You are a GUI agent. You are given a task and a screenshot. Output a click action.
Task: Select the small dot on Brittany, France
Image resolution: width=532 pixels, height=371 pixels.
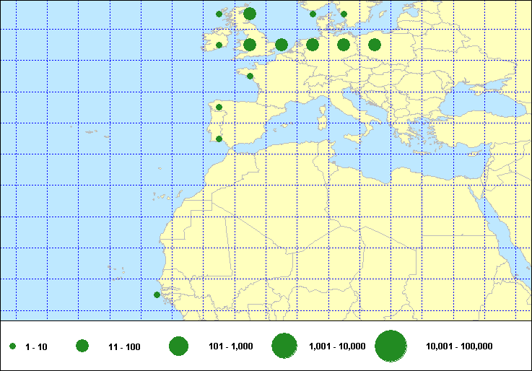point(250,76)
